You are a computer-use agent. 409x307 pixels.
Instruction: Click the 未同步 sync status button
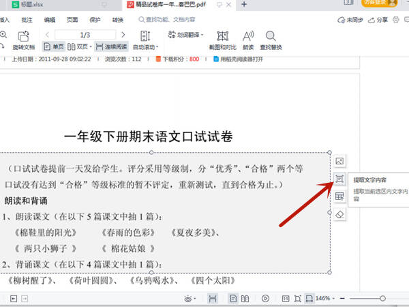(x=350, y=20)
